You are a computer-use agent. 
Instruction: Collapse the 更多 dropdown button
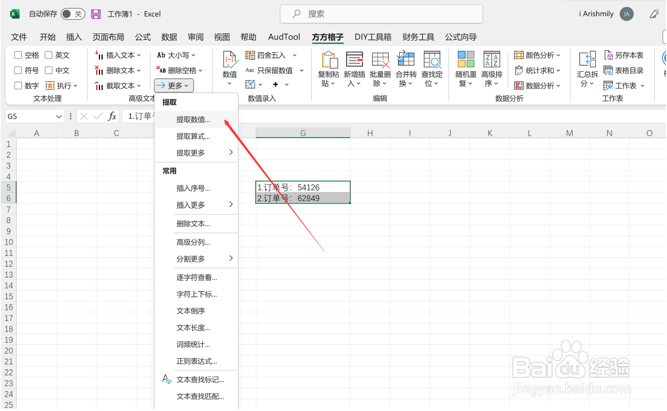[174, 86]
